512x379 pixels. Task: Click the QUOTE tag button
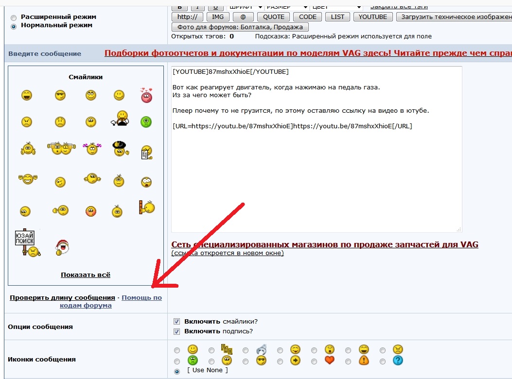pyautogui.click(x=274, y=17)
